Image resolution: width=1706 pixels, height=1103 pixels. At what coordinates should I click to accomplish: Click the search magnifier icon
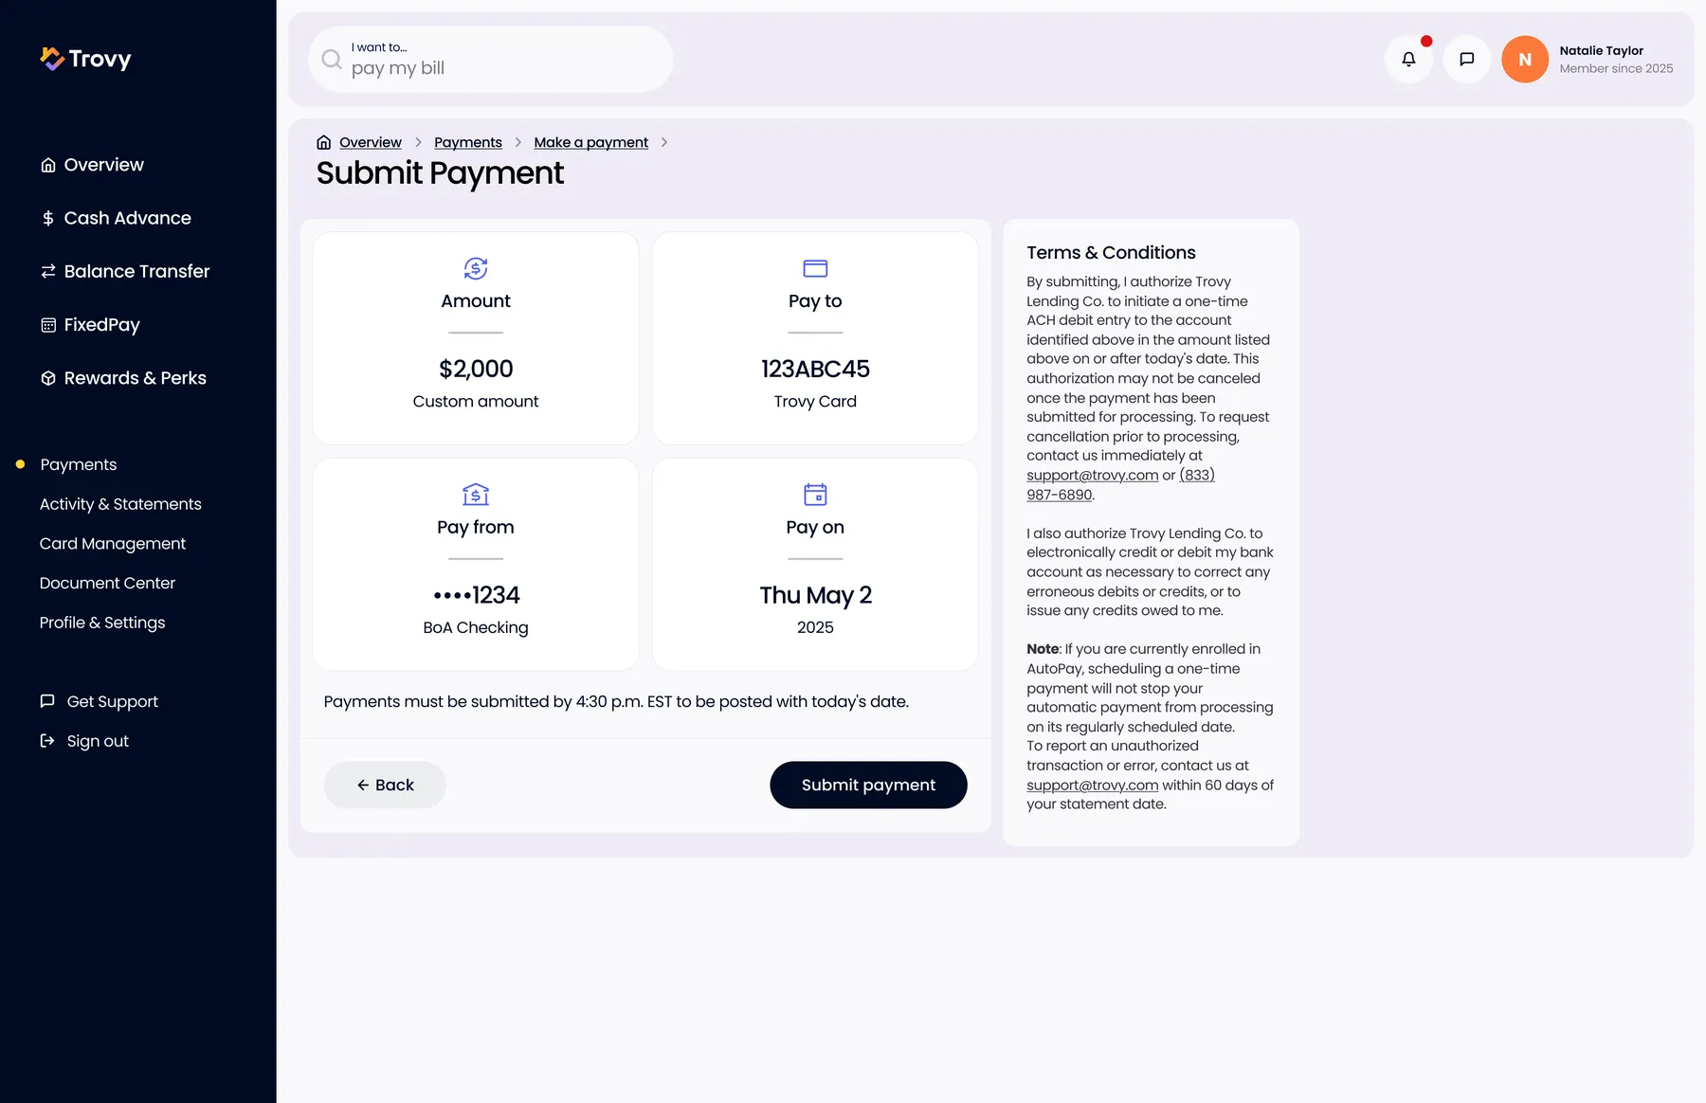pos(332,59)
